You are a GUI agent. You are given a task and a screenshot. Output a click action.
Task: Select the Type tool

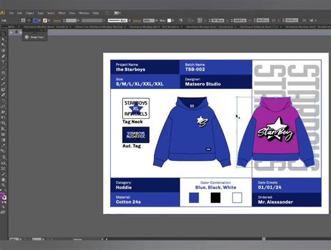click(3, 62)
